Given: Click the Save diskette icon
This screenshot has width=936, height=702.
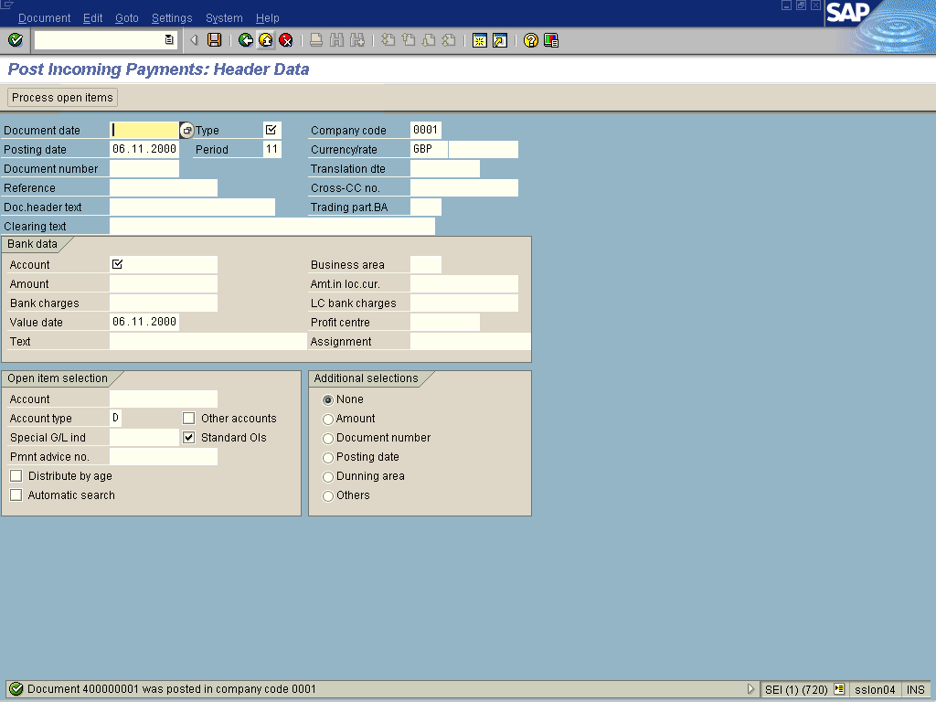Looking at the screenshot, I should click(214, 40).
